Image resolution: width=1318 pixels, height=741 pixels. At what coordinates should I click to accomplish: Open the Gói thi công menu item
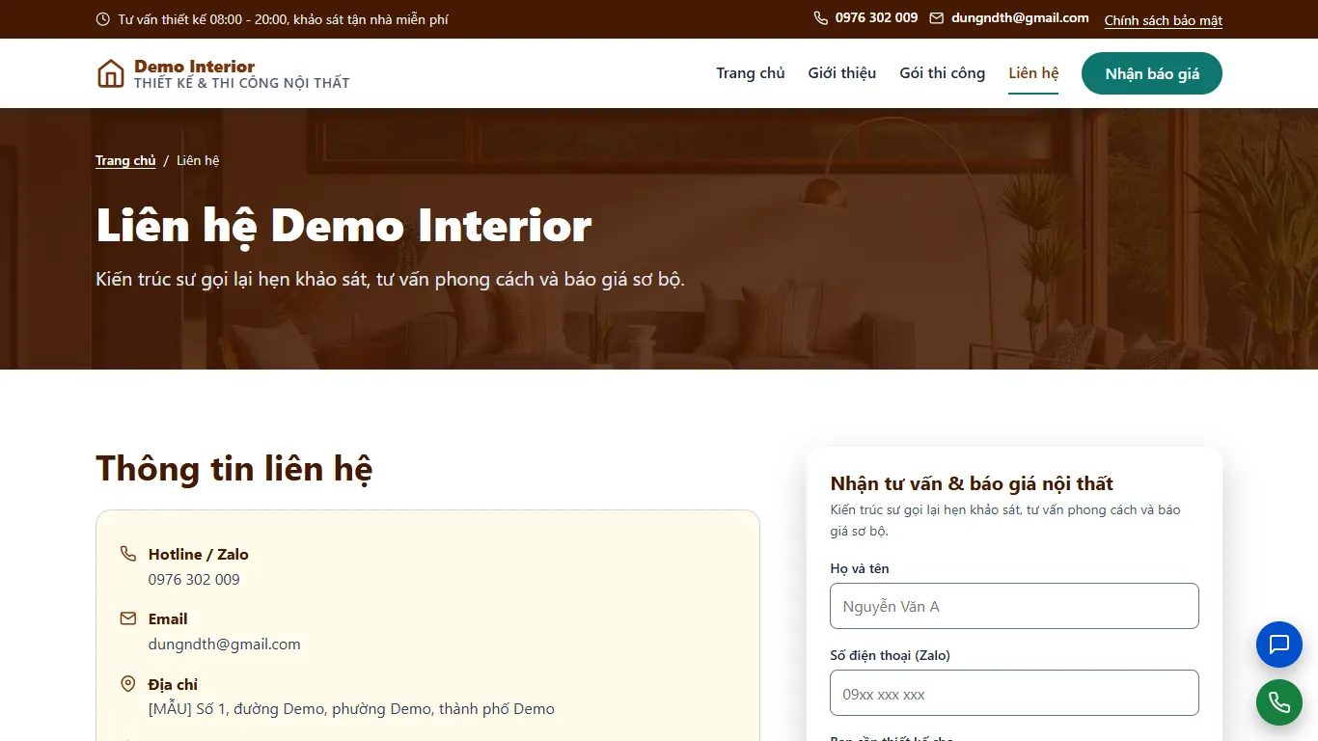pos(943,73)
